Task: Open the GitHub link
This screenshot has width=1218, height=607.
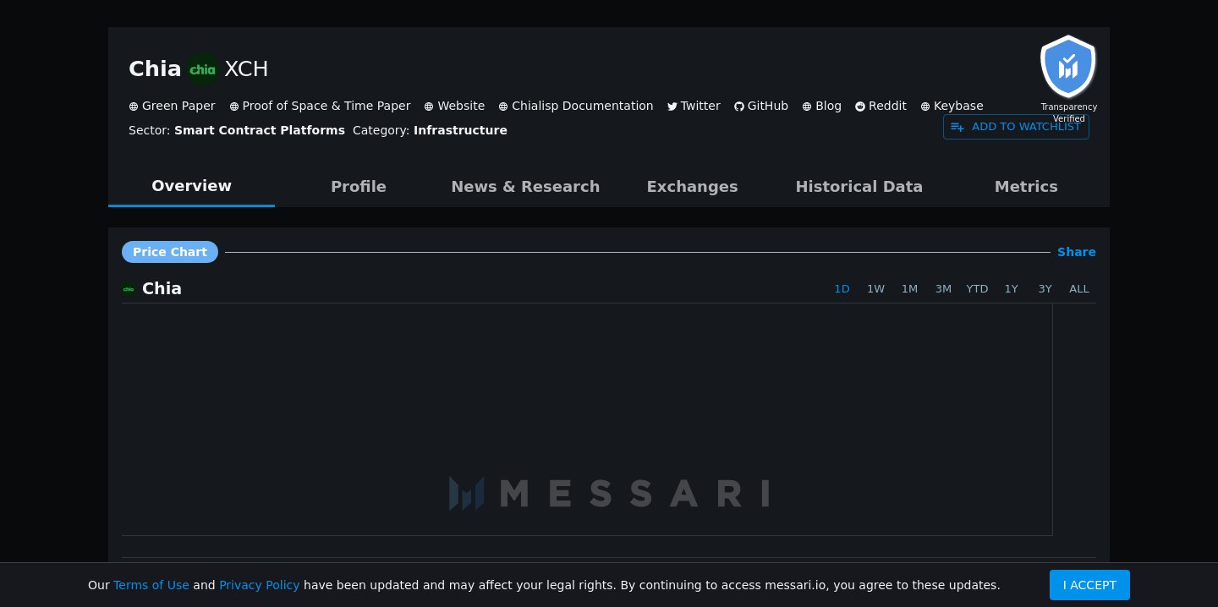Action: 768,106
